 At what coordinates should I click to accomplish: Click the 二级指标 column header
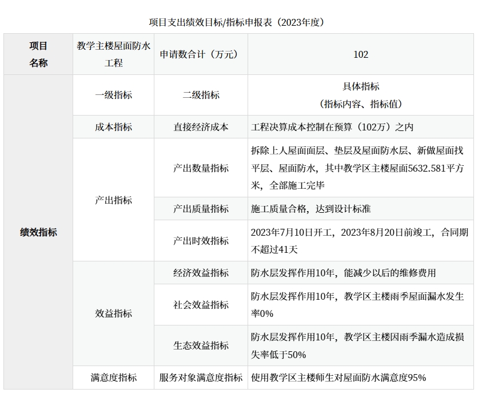coord(201,95)
